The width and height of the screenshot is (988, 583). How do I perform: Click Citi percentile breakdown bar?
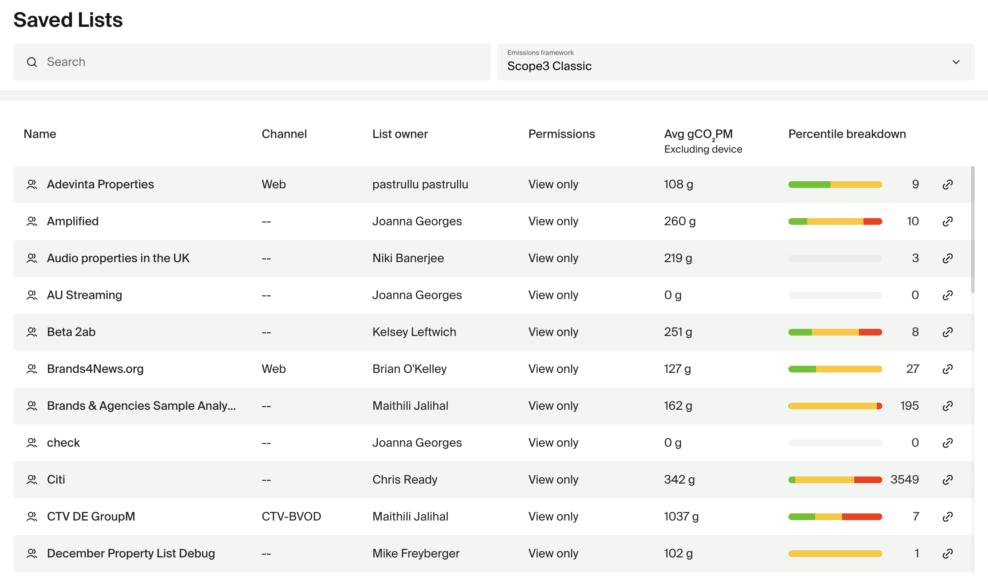tap(835, 480)
